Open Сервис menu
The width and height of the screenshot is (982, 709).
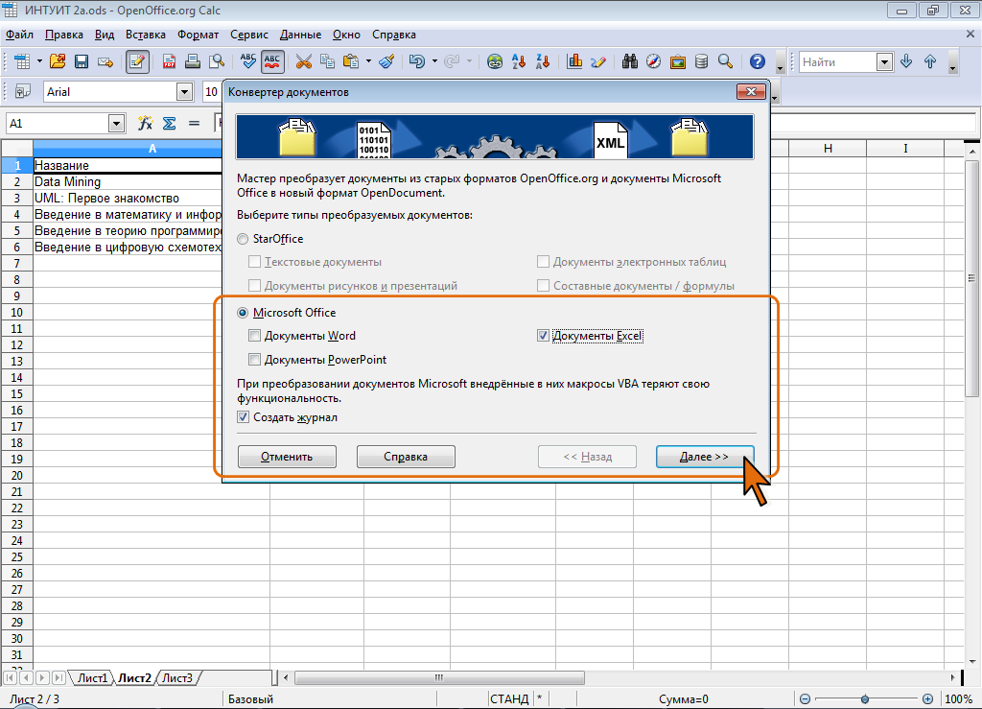249,35
